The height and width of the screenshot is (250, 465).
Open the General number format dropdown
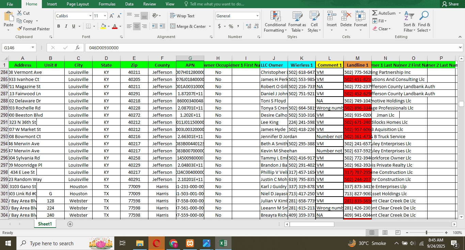pos(257,16)
